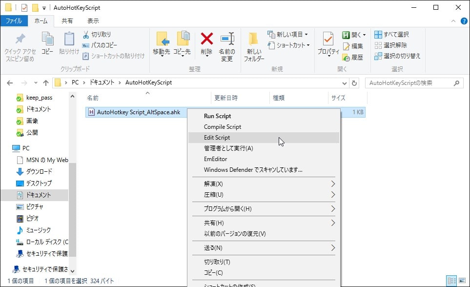The height and width of the screenshot is (287, 470).
Task: Choose Run Script from the context menu
Action: [x=264, y=116]
